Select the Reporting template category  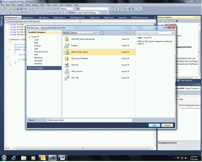(38, 58)
